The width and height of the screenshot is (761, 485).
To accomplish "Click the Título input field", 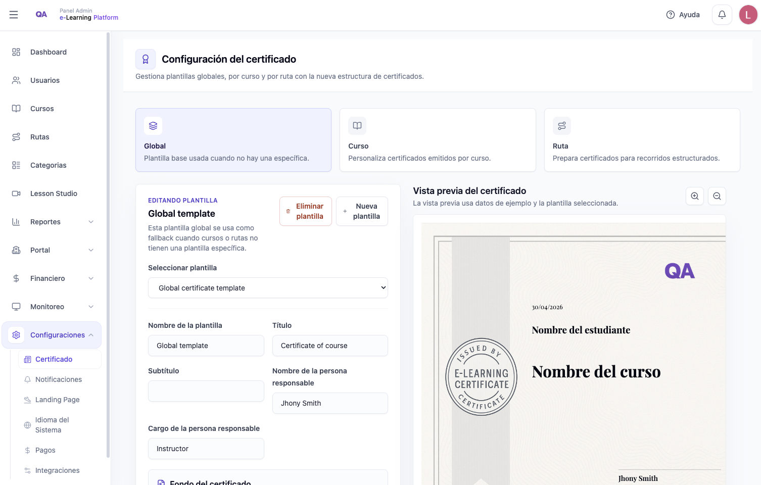I will click(330, 346).
